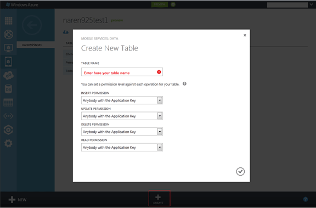The height and width of the screenshot is (208, 316).
Task: Click the NEW button in the bottom bar
Action: coord(18,200)
